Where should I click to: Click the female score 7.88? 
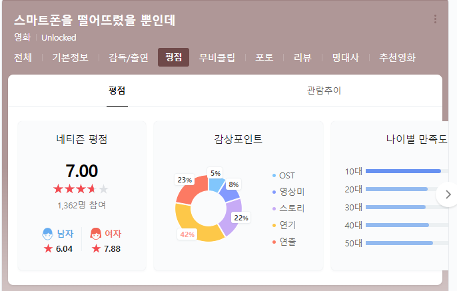[x=112, y=249]
